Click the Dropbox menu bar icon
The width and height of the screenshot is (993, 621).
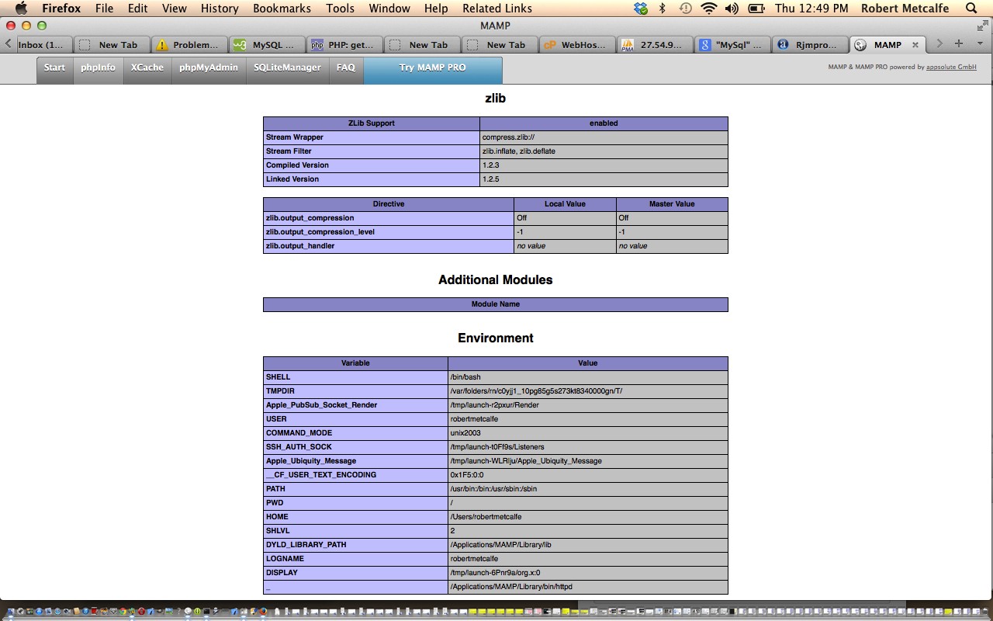coord(640,9)
